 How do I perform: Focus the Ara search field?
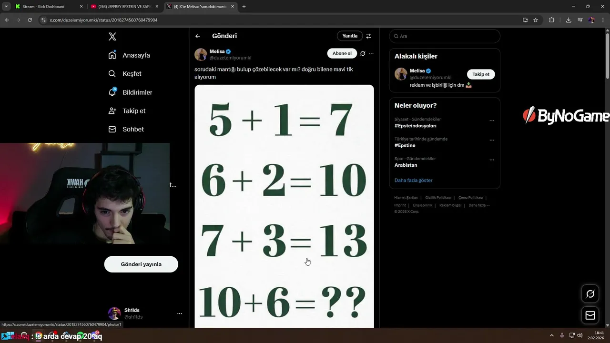pos(445,36)
